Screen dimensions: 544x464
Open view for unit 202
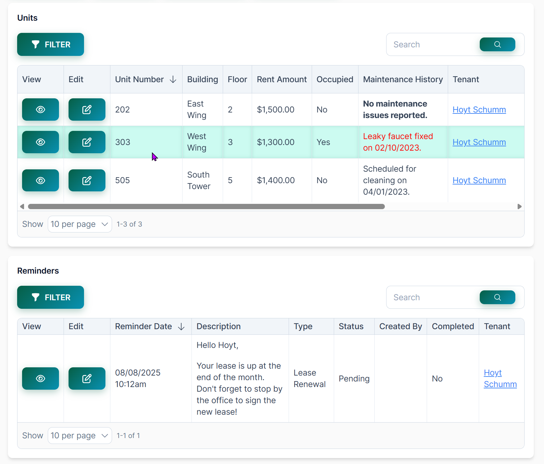pos(40,110)
